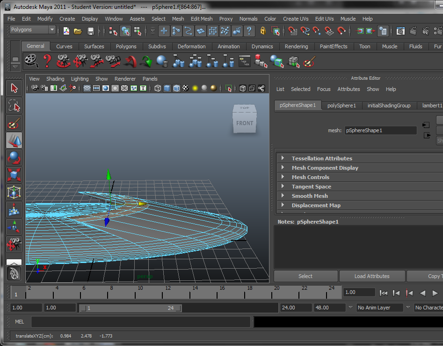
Task: Toggle textured display checker icon
Action: tap(186, 88)
